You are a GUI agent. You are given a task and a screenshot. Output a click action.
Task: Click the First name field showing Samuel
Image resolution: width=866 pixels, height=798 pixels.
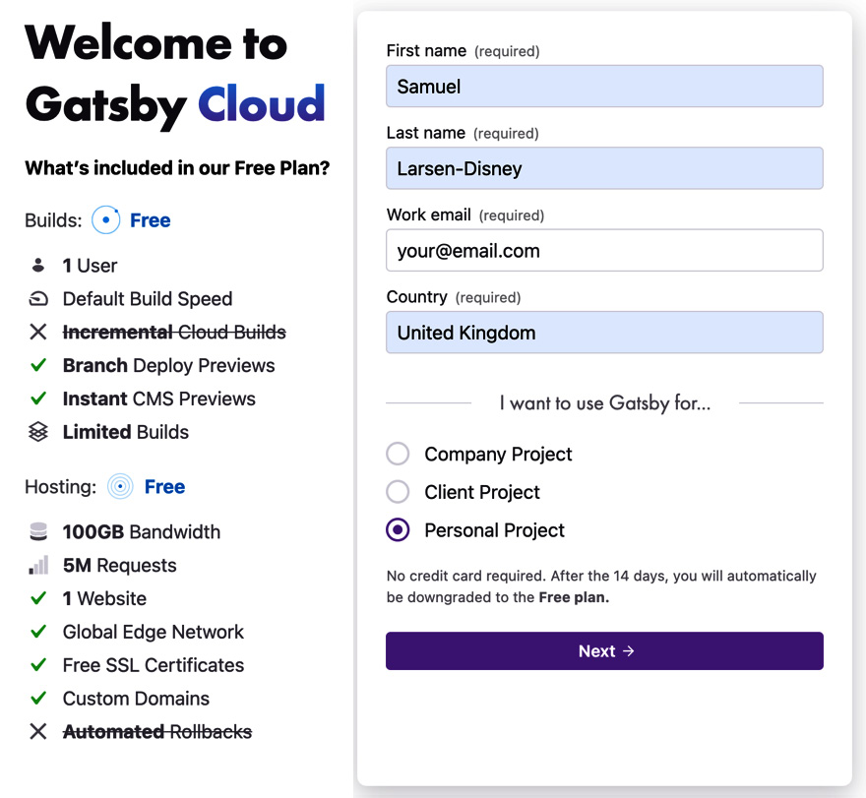603,86
